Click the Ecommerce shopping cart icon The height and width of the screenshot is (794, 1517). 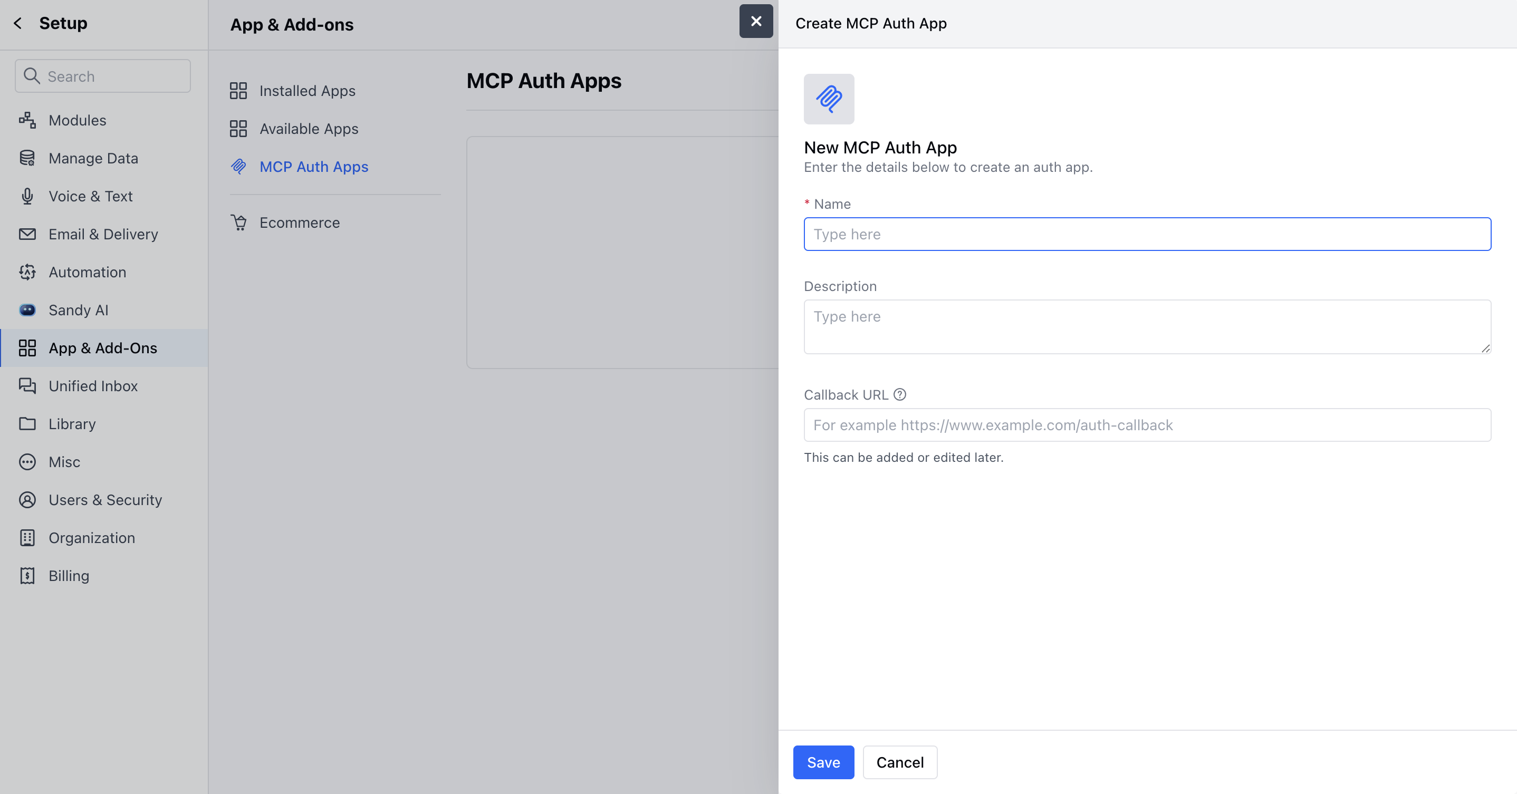238,222
